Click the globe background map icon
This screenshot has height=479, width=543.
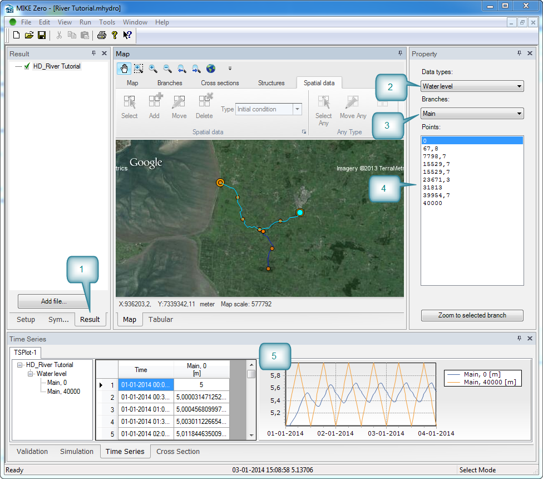[210, 69]
